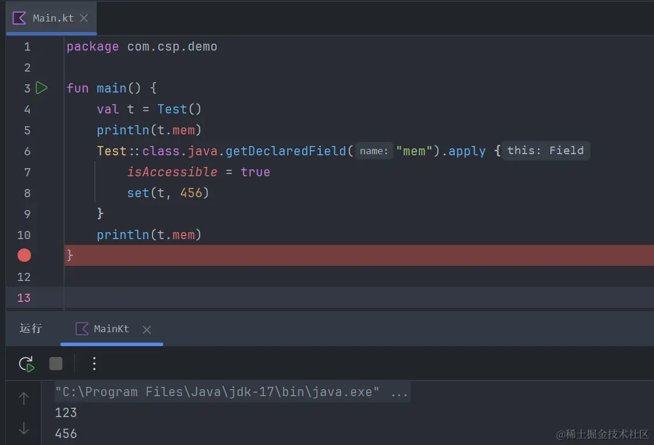
Task: Jump up the stack with the up arrow
Action: 24,398
